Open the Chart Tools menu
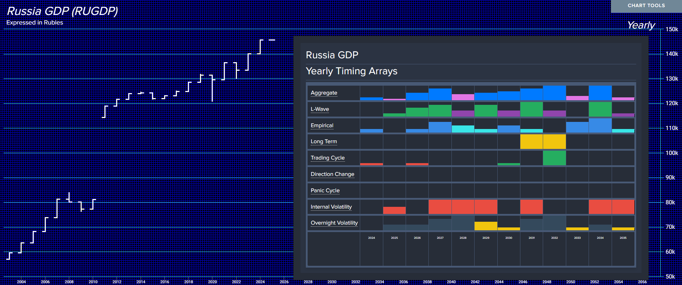Viewport: 682px width, 285px height. coord(646,6)
